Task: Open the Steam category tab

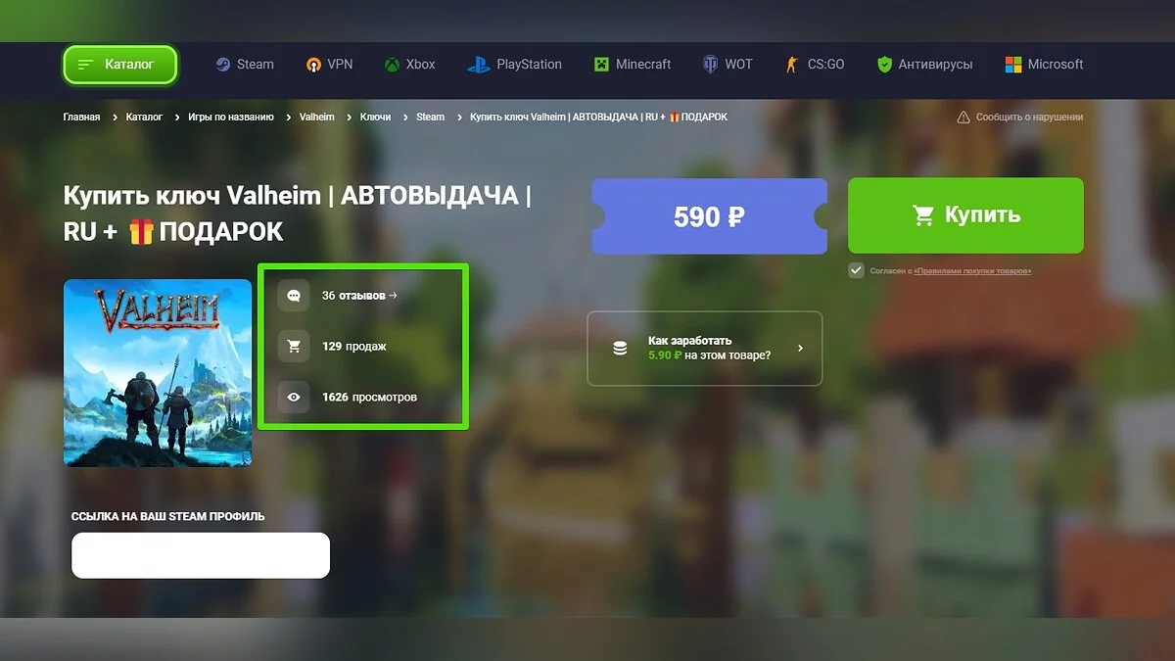Action: pyautogui.click(x=245, y=65)
